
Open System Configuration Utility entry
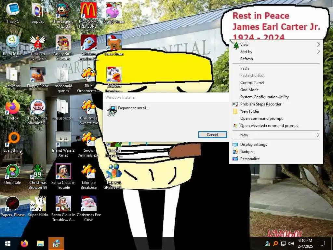(276, 97)
